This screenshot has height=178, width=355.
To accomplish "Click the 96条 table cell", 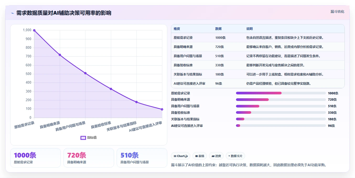I will (219, 84).
